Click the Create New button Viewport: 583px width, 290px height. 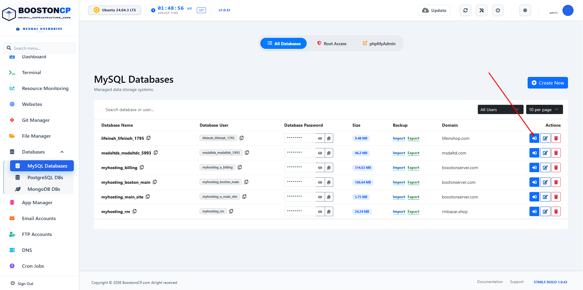(547, 83)
